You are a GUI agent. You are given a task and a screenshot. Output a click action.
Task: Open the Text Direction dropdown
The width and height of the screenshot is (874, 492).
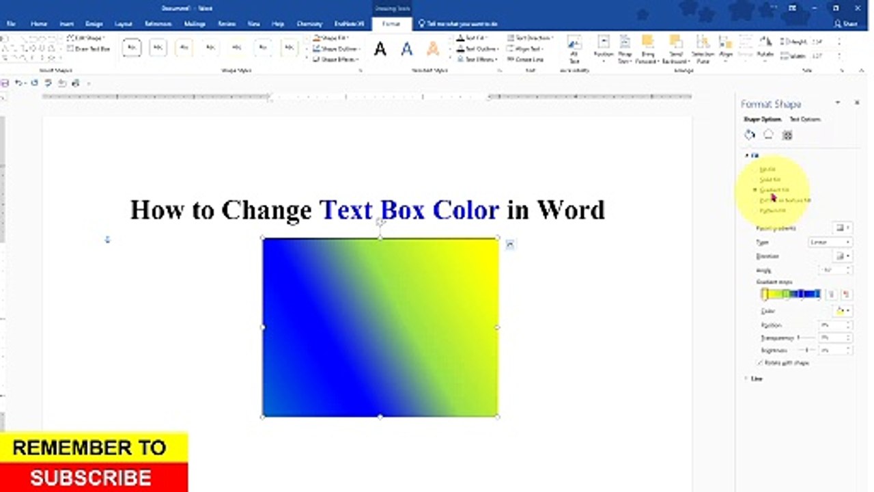531,38
